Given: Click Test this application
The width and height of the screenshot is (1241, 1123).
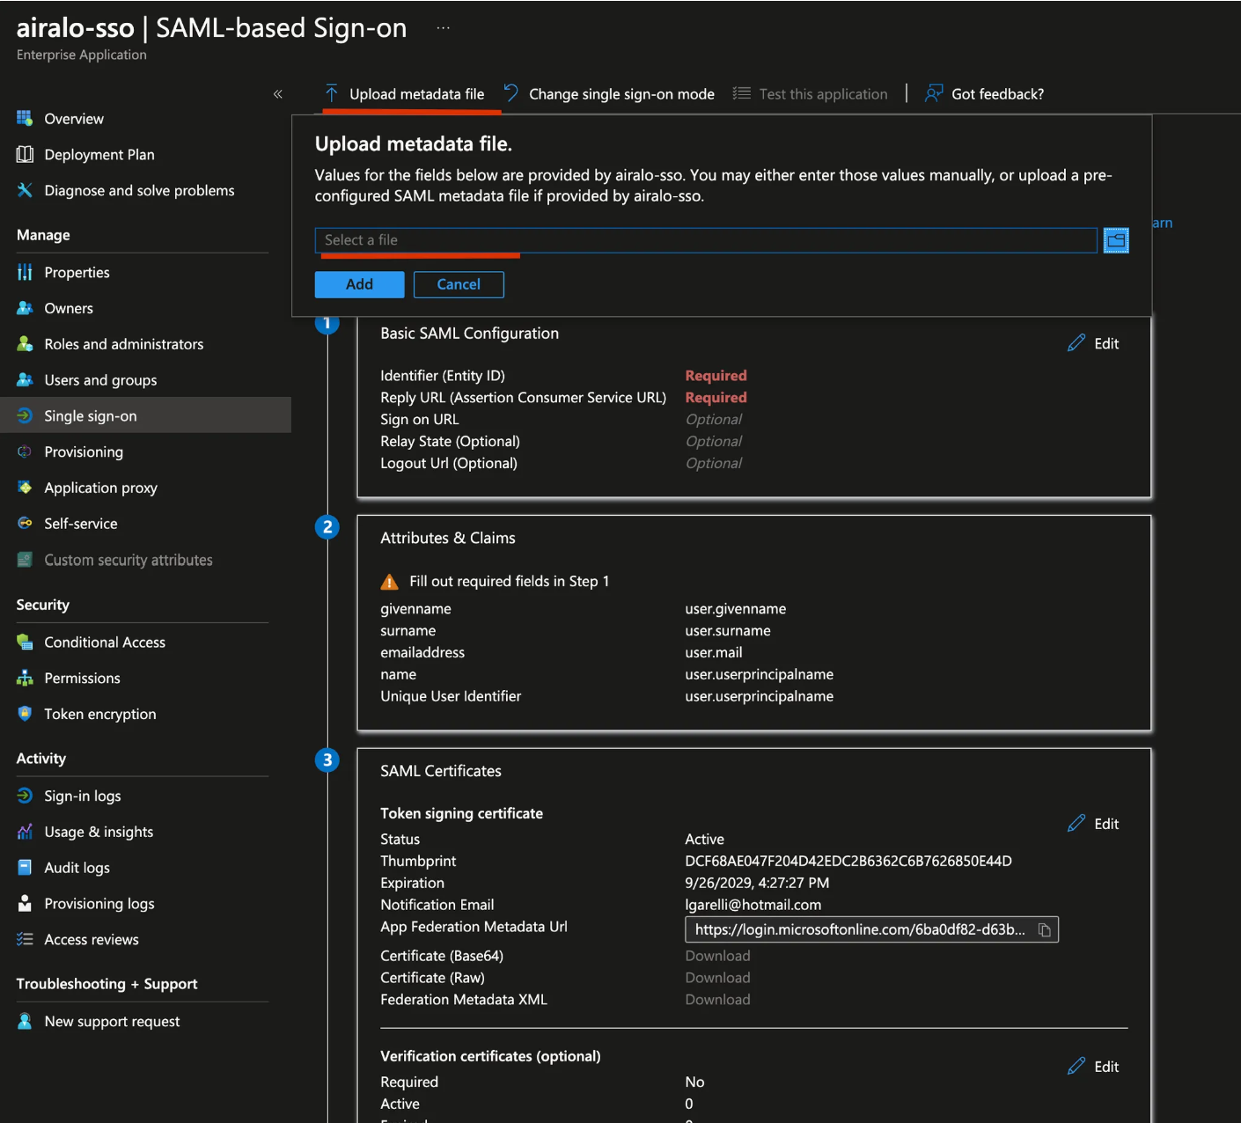Looking at the screenshot, I should coord(811,94).
